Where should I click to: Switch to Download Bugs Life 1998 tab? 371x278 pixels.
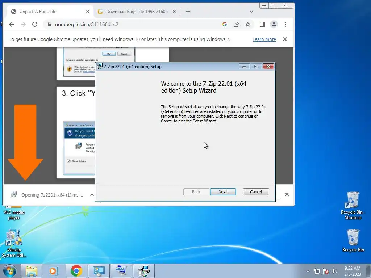tap(137, 11)
